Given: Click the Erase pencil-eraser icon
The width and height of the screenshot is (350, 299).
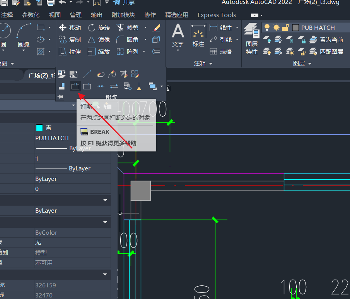Looking at the screenshot, I should [x=156, y=28].
